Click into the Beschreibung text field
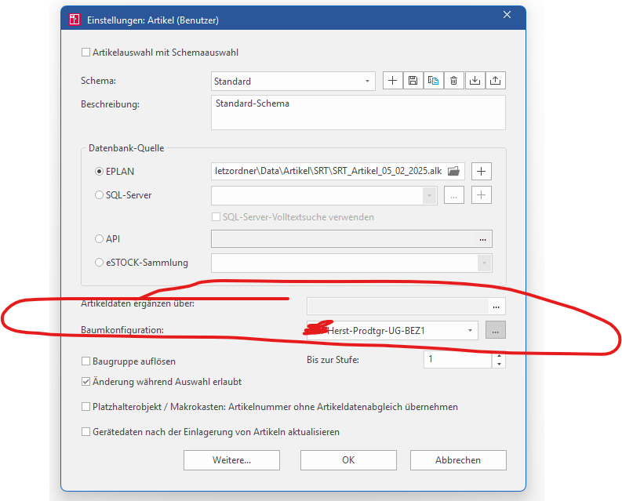Screen dimensions: 622x501 [358, 112]
